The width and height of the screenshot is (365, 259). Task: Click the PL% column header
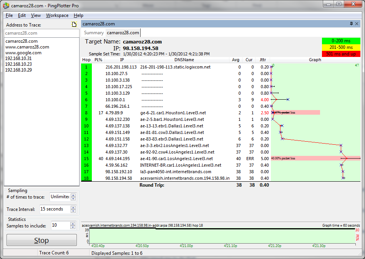point(98,60)
